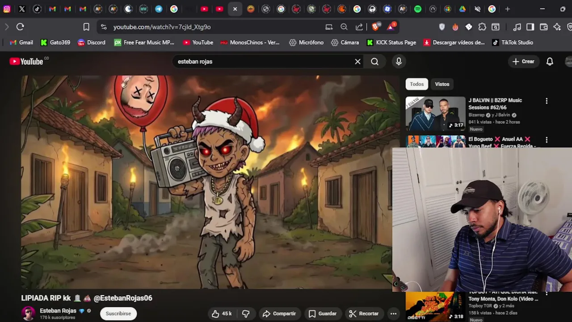Select the Todos filter chip
Screen dimensions: 572x322
tap(417, 84)
